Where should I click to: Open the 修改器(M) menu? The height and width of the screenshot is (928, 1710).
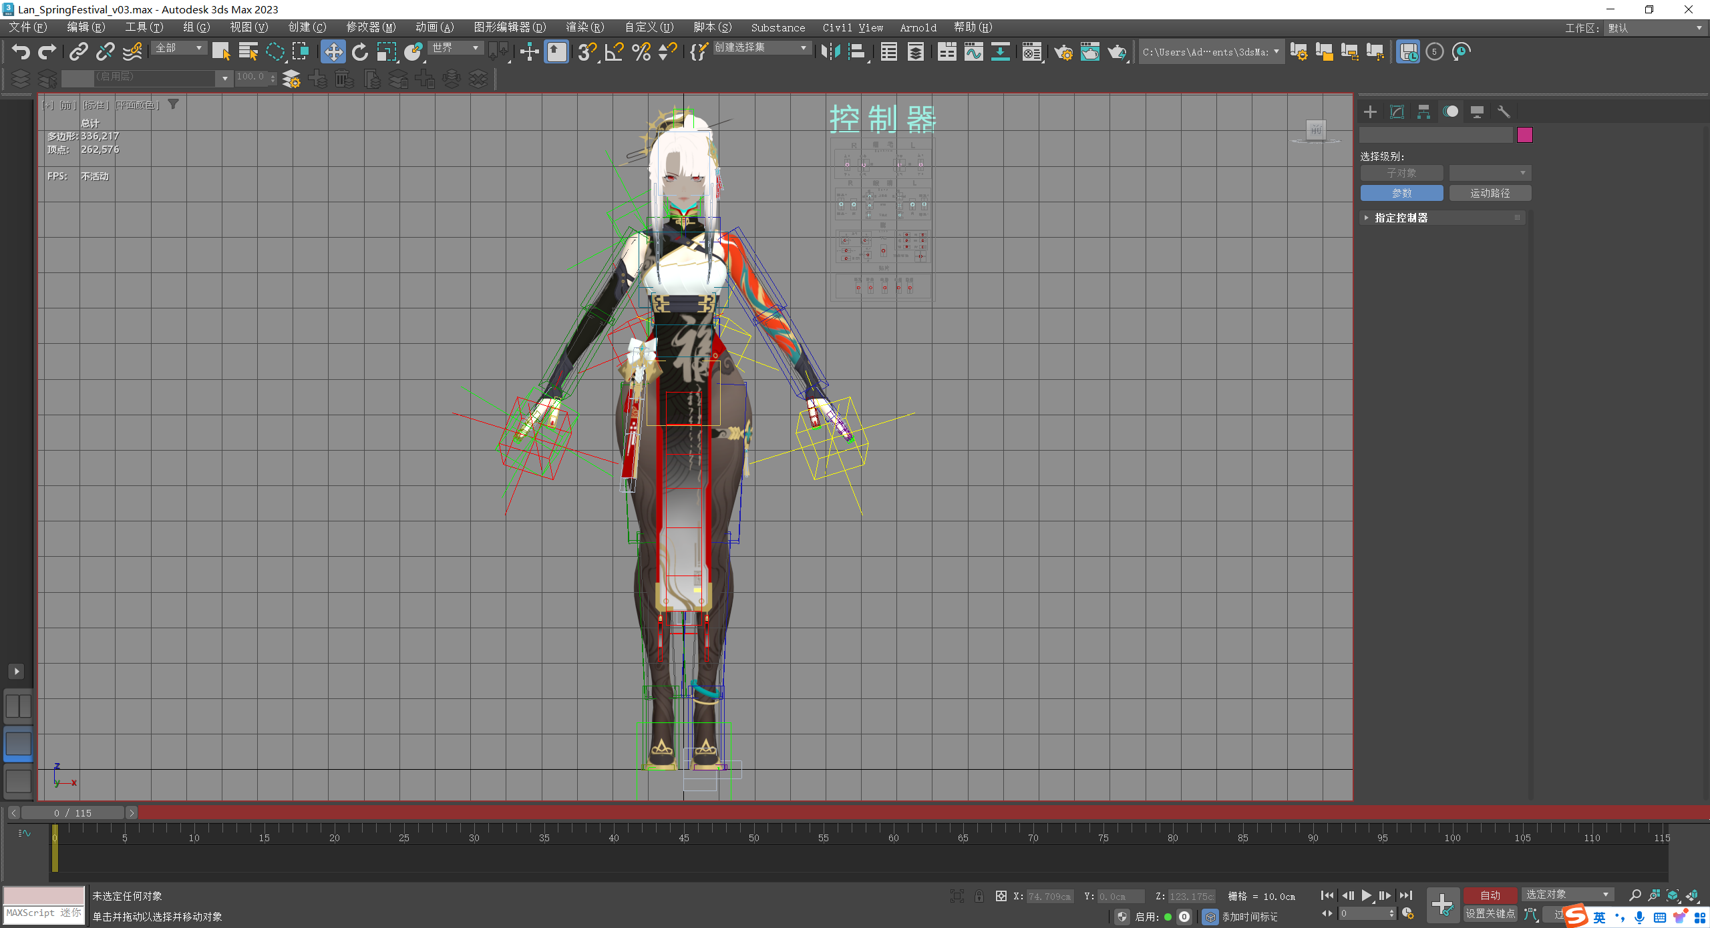[371, 27]
